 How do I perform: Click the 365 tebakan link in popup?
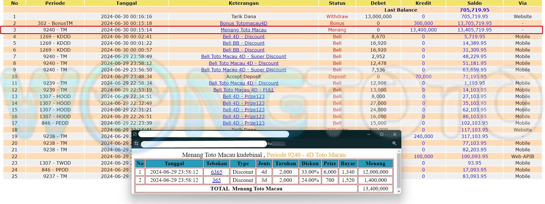tap(216, 180)
